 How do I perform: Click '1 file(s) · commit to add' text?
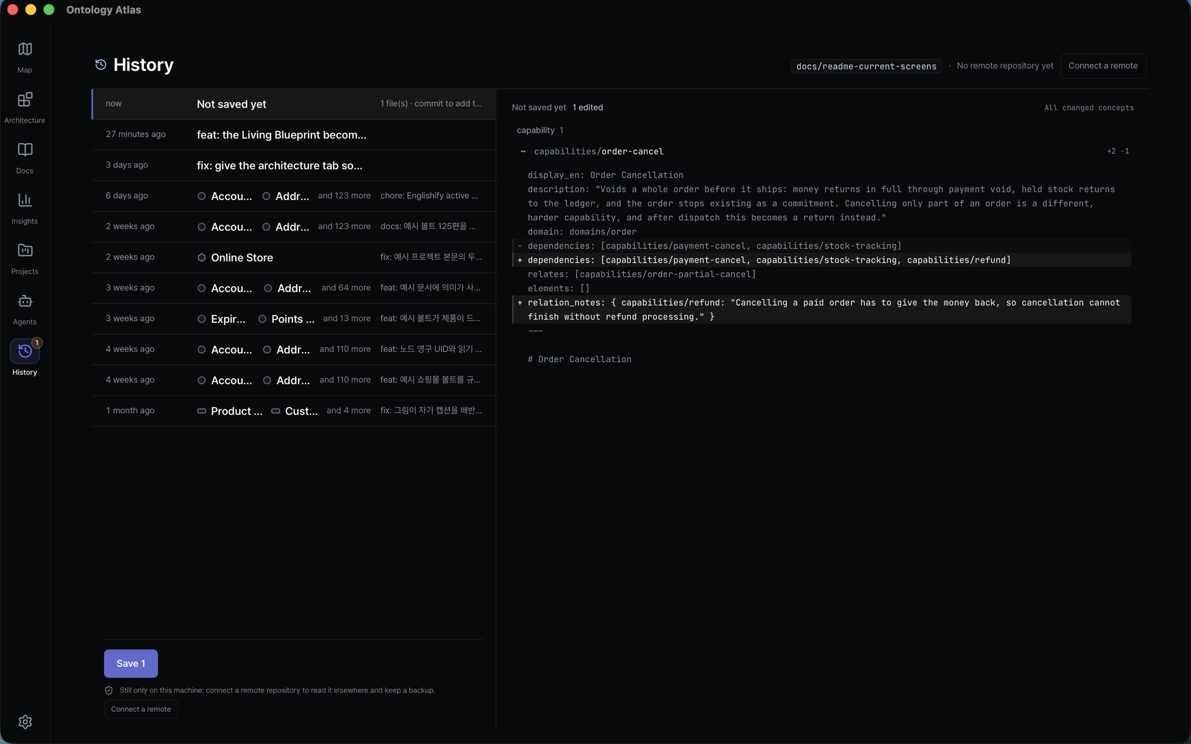point(430,104)
